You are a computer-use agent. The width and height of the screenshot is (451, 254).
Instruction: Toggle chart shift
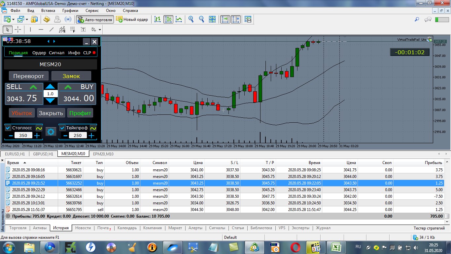click(236, 19)
